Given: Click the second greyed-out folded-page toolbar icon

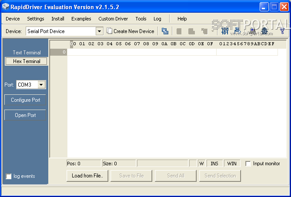Looking at the screenshot, I should 191,31.
